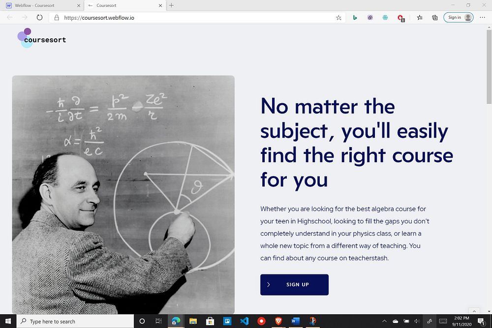This screenshot has width=492, height=328.
Task: Click the physicist blackboard hero image
Action: pos(123,194)
